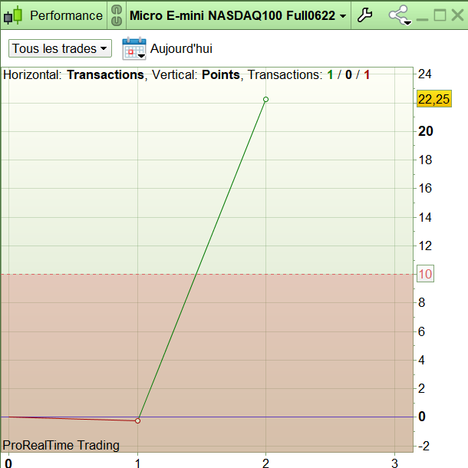Open the Micro E-mini NASDAQ100 instrument dropdown
This screenshot has height=468, width=468.
pos(238,15)
